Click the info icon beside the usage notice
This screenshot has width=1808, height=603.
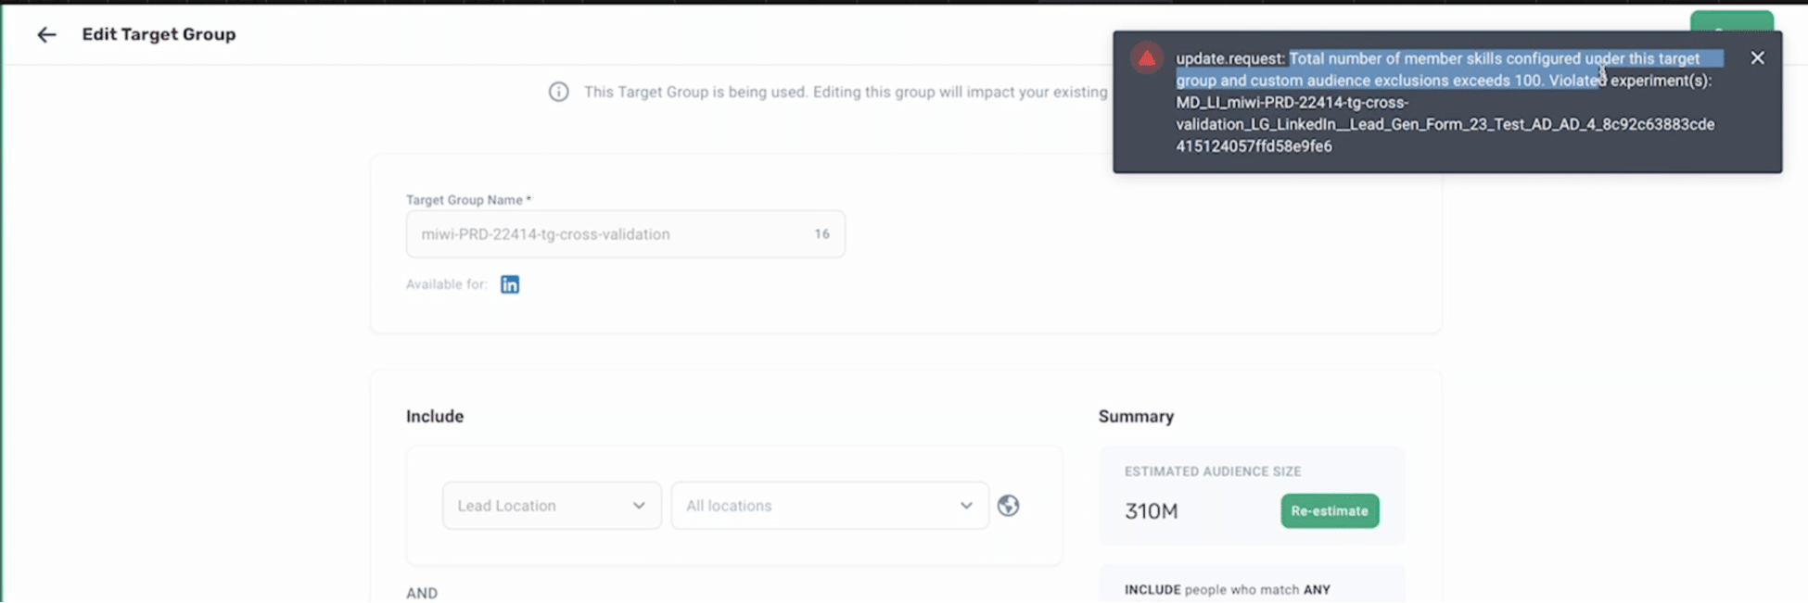[558, 92]
